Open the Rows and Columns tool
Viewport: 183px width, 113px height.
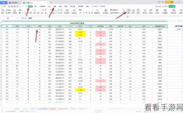coord(151,10)
